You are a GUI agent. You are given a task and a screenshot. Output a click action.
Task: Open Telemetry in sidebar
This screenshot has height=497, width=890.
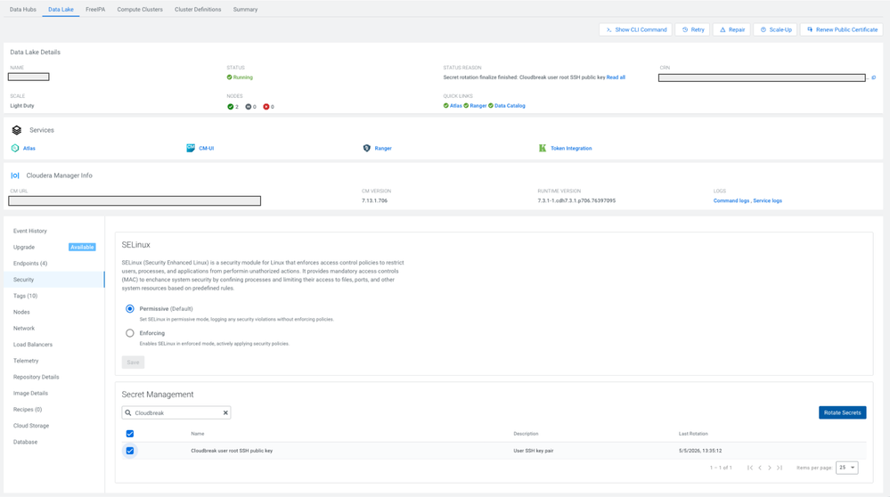pos(54,361)
